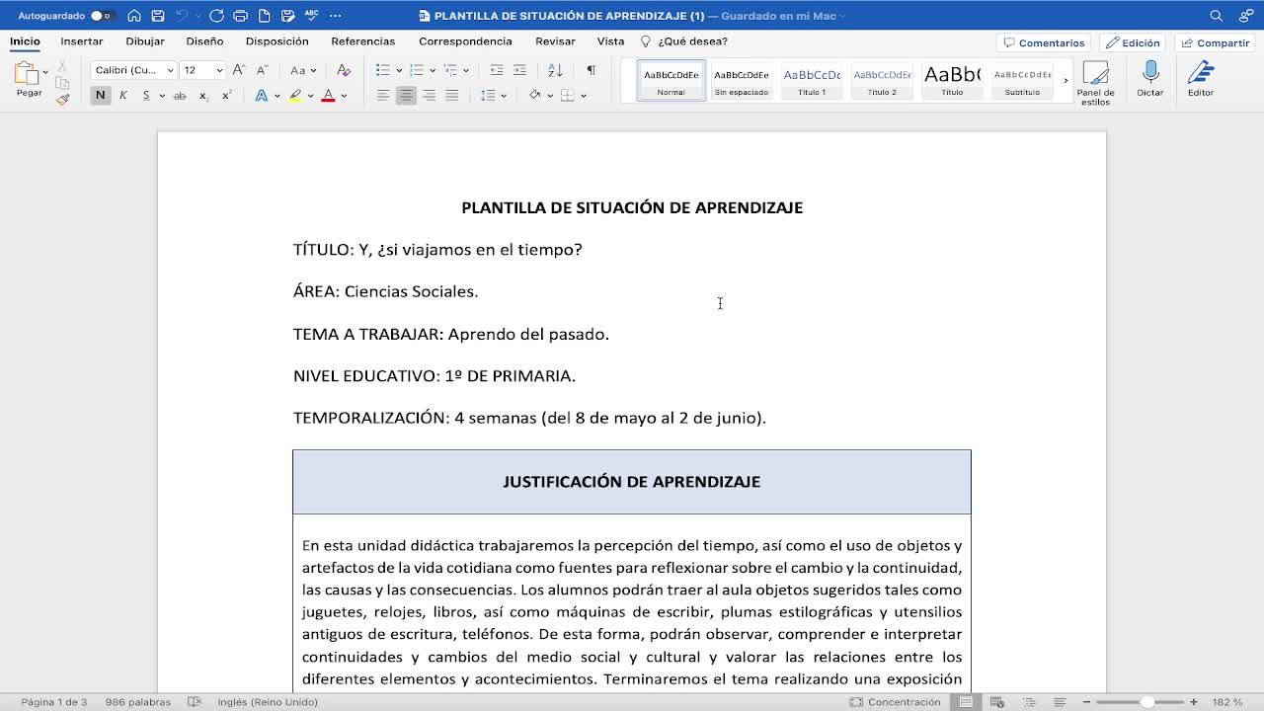Click the Redo/Repeat circular arrow icon
The width and height of the screenshot is (1264, 711).
216,16
